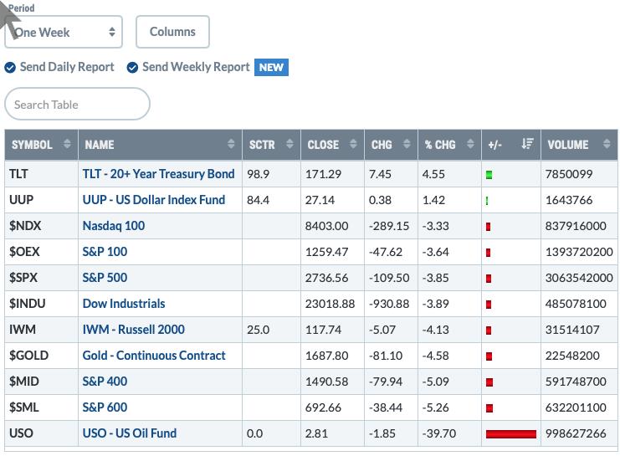This screenshot has height=456, width=620.
Task: Open IWM - Russell 2000 link
Action: click(x=134, y=330)
